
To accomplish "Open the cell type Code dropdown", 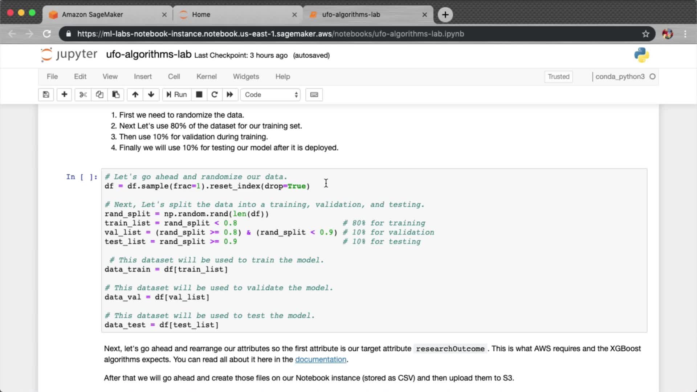I will pyautogui.click(x=271, y=95).
